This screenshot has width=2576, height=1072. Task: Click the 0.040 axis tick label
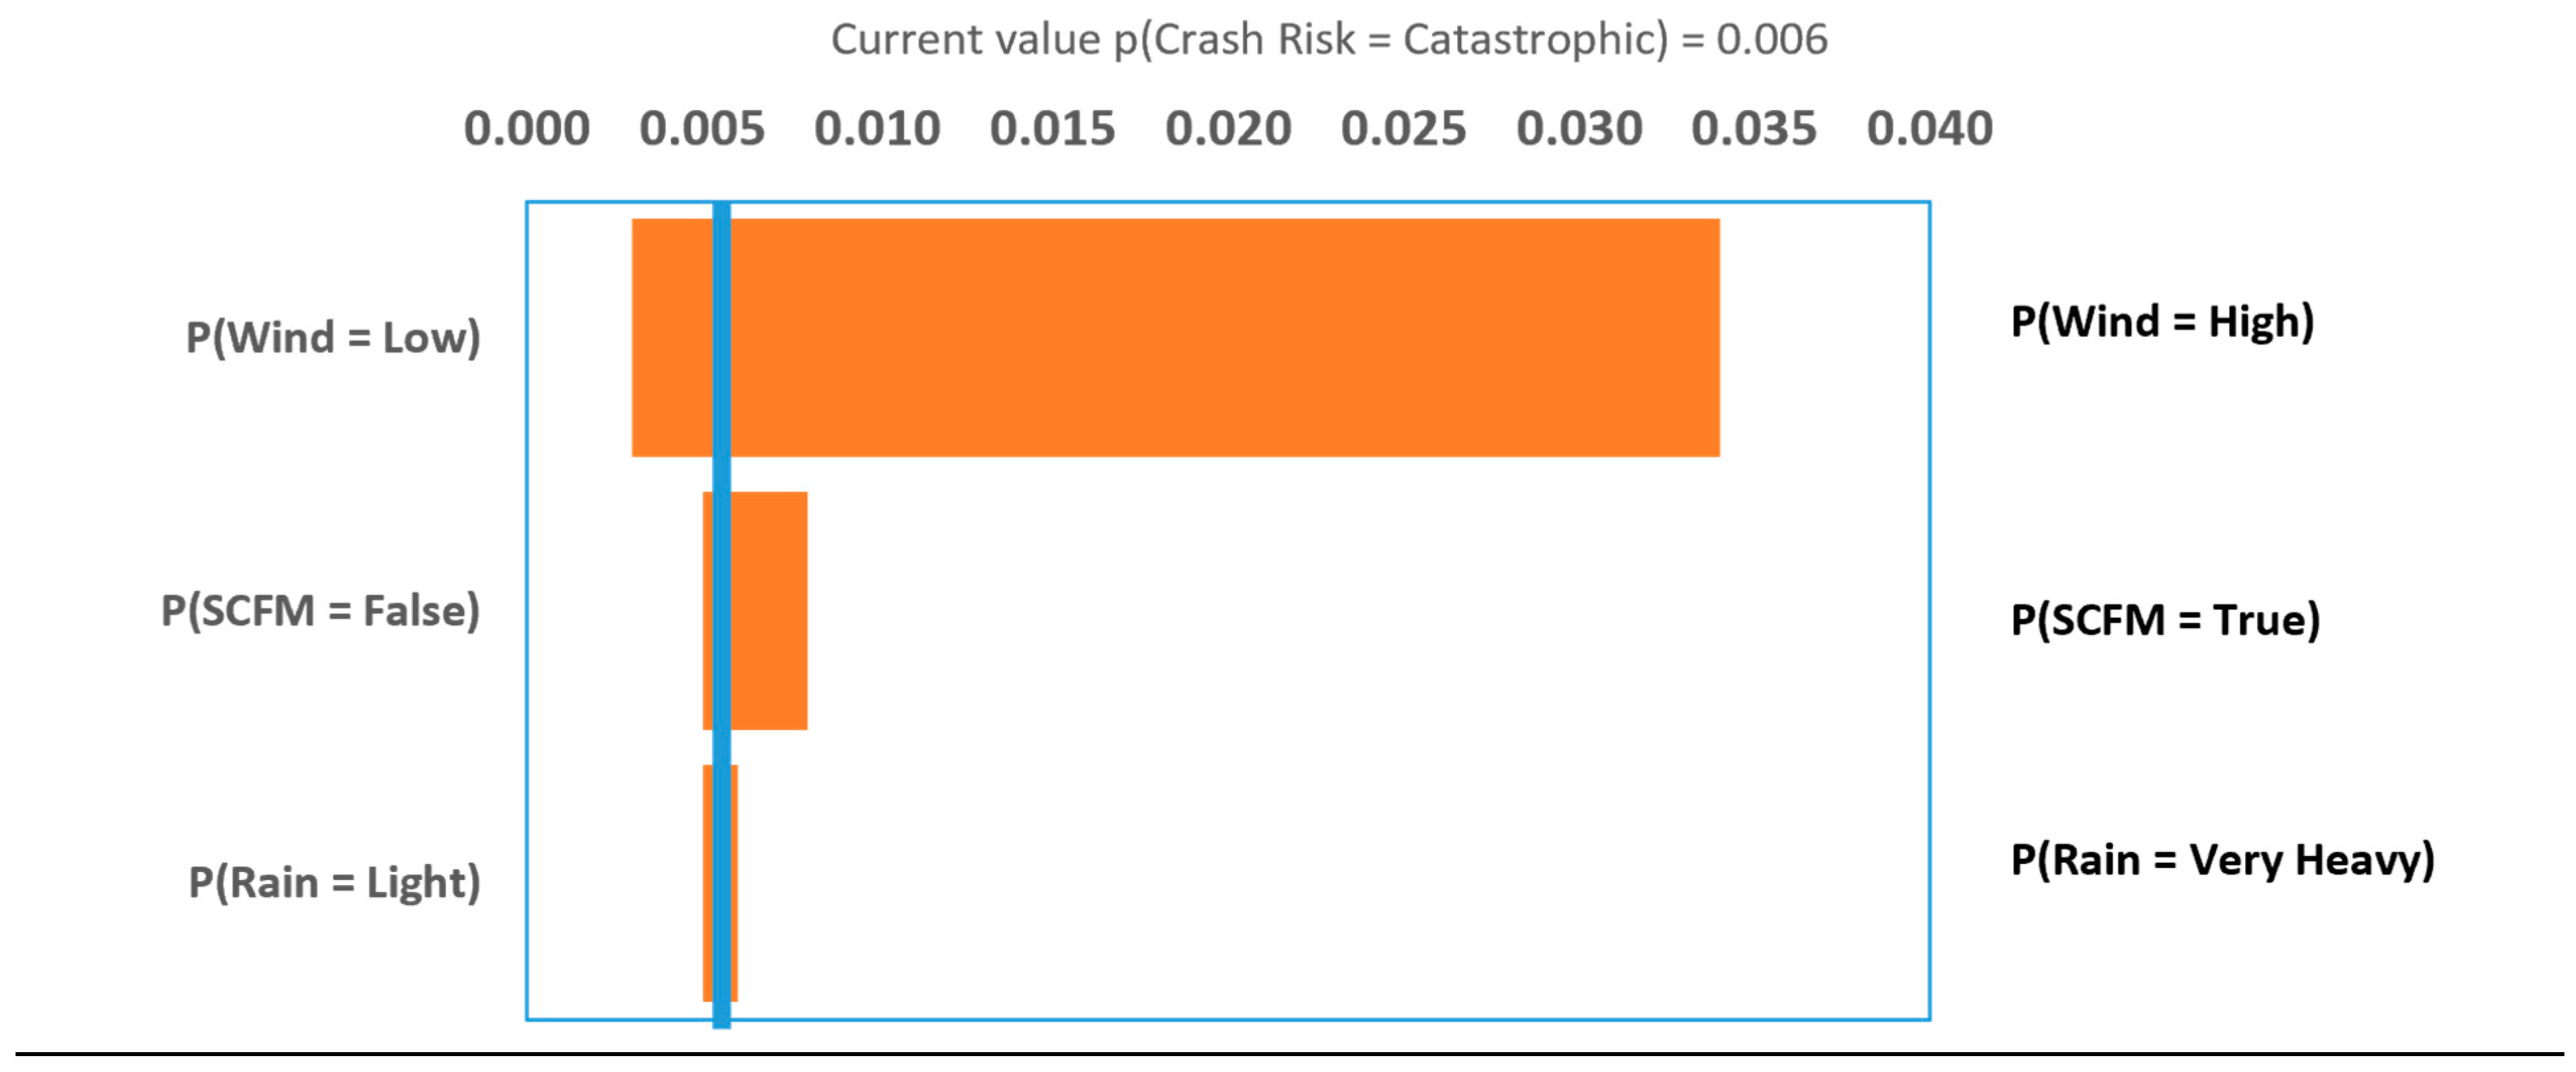(x=1929, y=129)
